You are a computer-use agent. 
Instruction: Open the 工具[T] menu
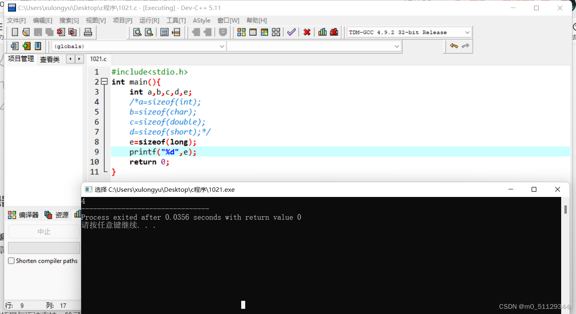tap(176, 20)
